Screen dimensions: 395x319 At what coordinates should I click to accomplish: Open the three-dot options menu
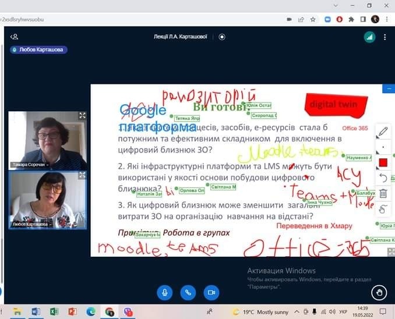click(x=385, y=37)
